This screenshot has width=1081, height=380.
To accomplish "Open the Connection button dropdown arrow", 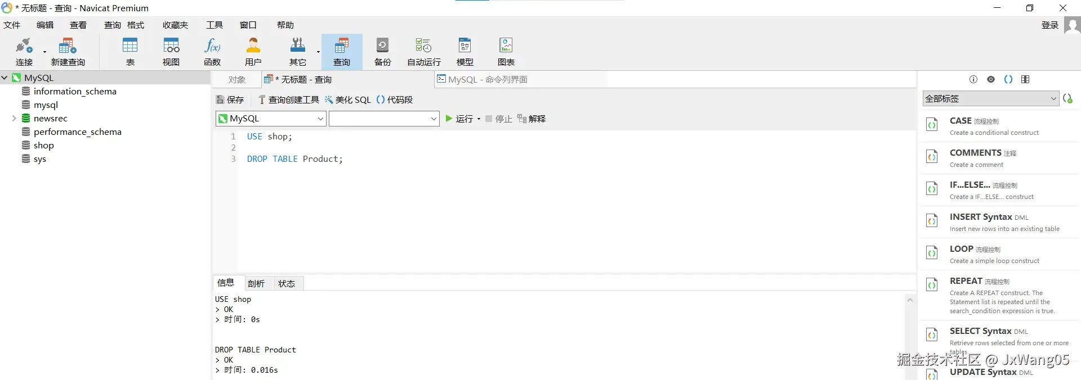I will point(44,52).
